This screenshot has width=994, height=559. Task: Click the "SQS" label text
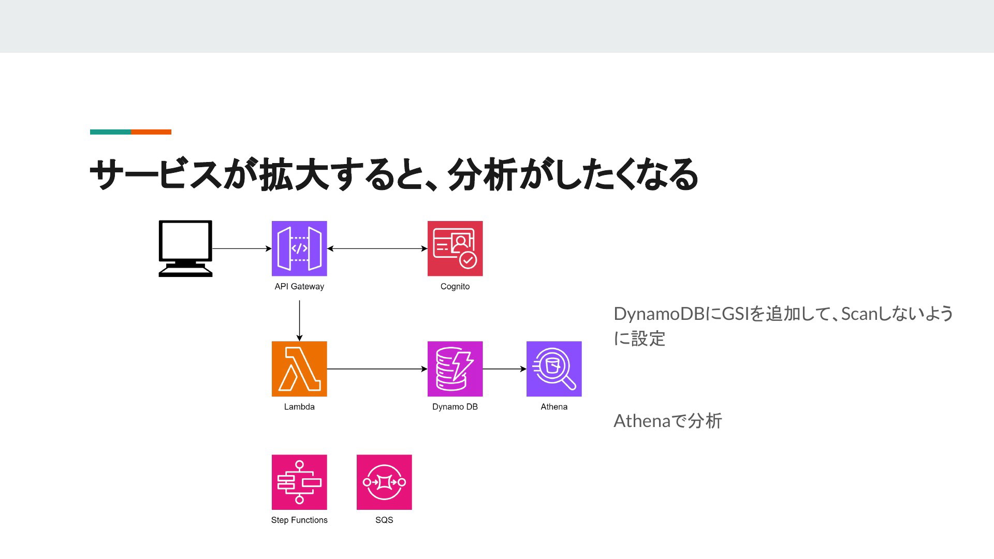(384, 520)
